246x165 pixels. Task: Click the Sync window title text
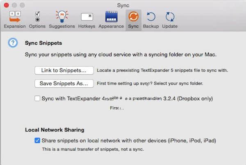pyautogui.click(x=123, y=5)
